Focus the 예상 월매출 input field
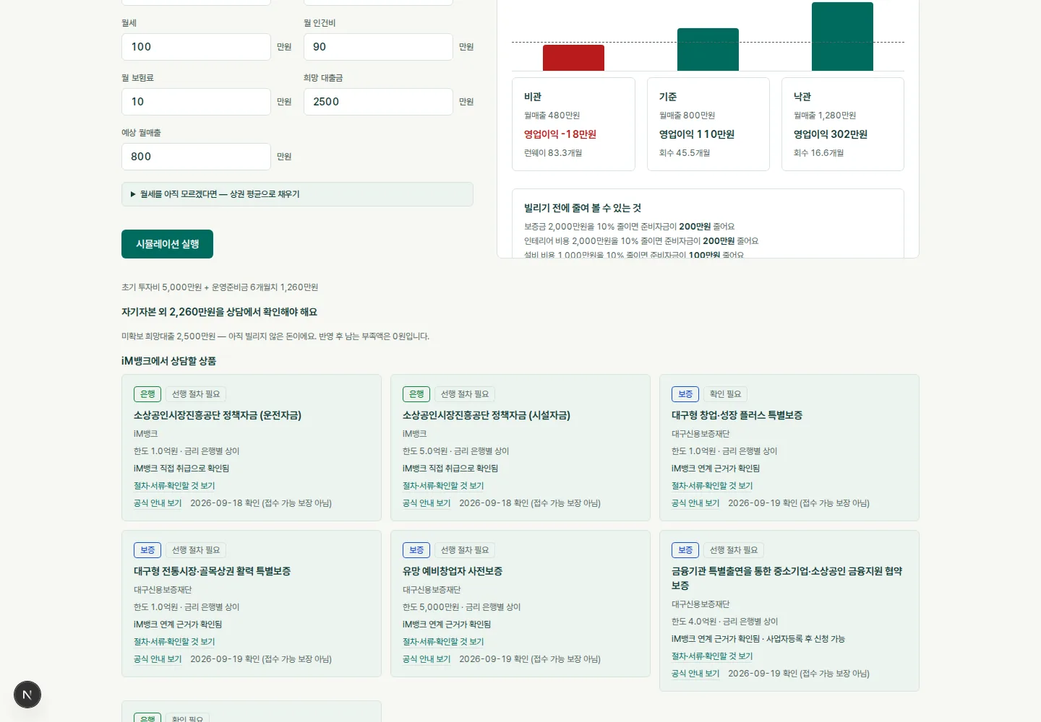The height and width of the screenshot is (722, 1041). pos(196,157)
